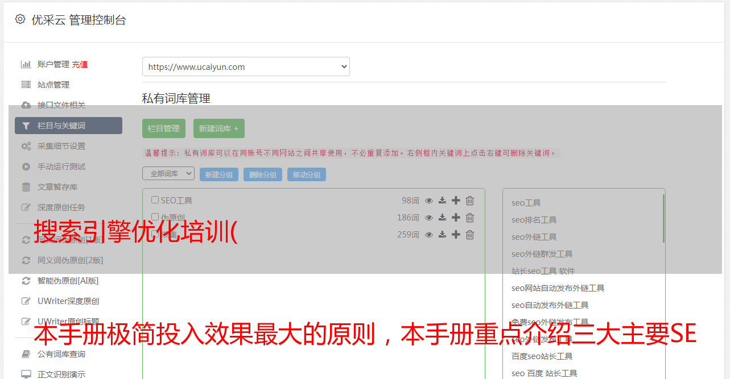Screen dimensions: 730x379
Task: Click the trash icon in the 186词 row
Action: click(x=470, y=218)
